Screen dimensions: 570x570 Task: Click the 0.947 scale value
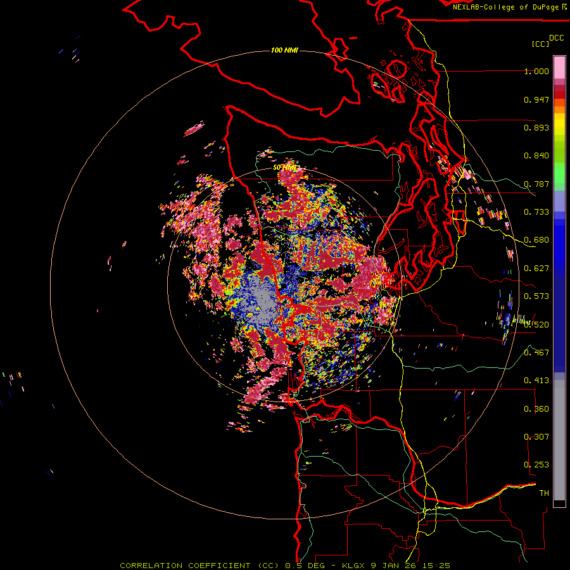[x=536, y=99]
